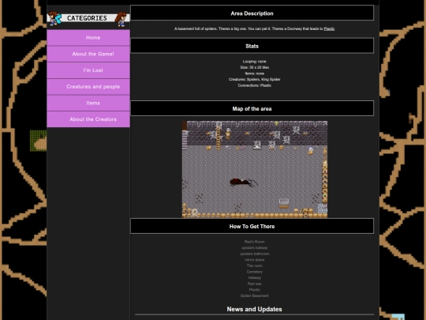
Task: Open the mirror plane link
Action: click(254, 260)
